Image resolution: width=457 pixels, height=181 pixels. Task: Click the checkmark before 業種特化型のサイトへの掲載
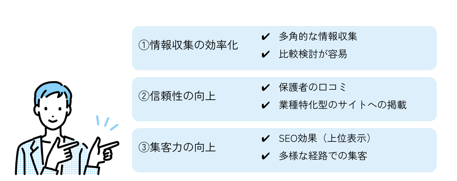[265, 106]
